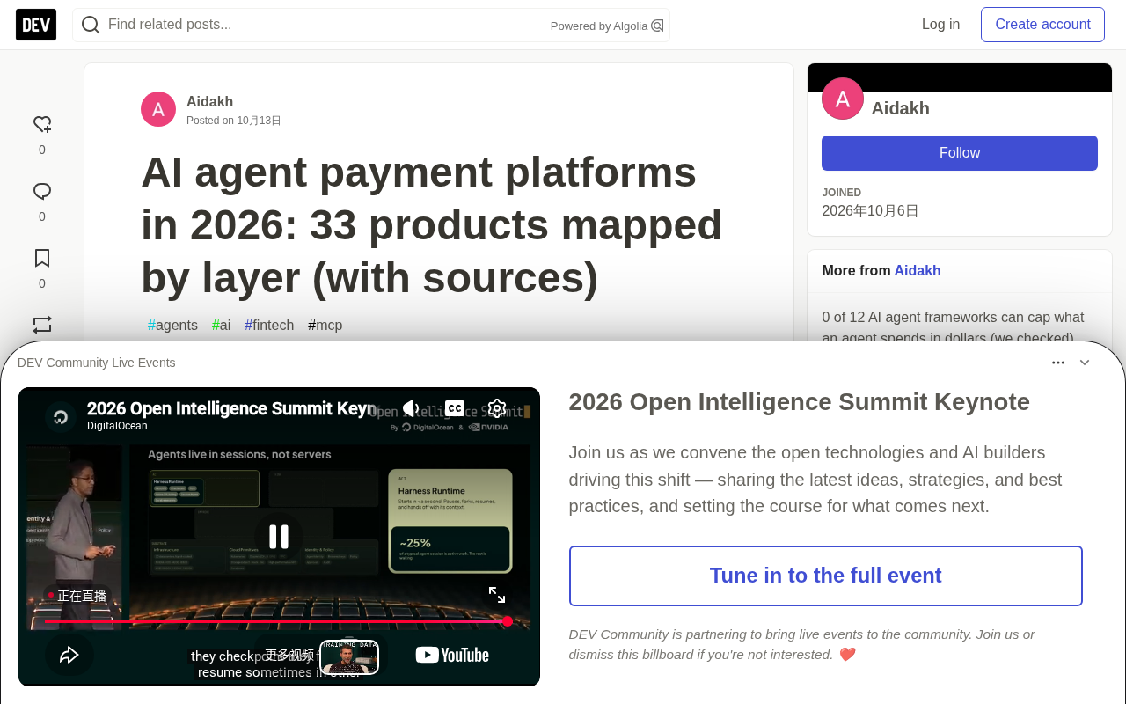Click the Aidakh avatar in the sidebar card
1126x704 pixels.
pyautogui.click(x=843, y=99)
